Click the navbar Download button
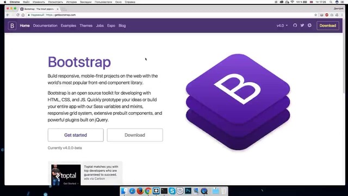Screen dimensions: 348x196 point(328,26)
